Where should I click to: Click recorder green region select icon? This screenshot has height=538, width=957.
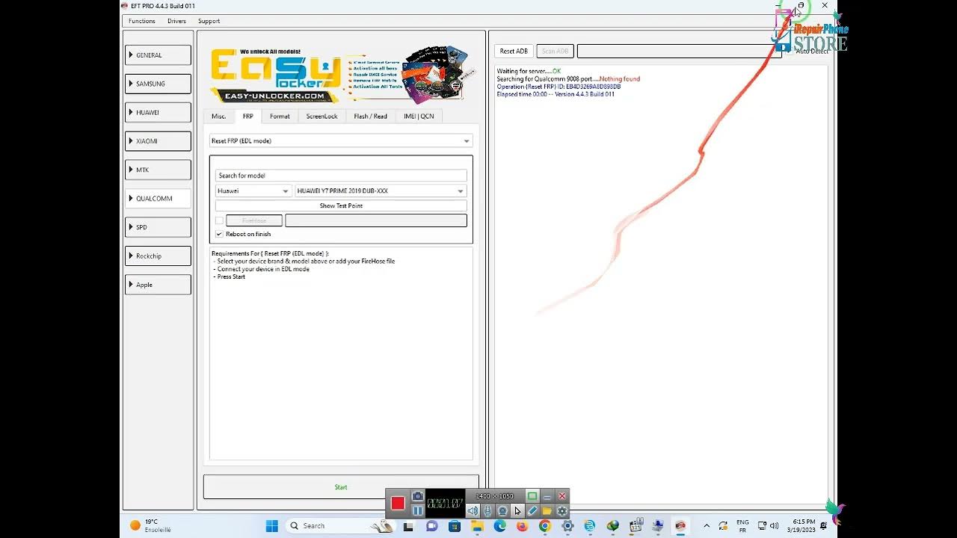pyautogui.click(x=532, y=496)
